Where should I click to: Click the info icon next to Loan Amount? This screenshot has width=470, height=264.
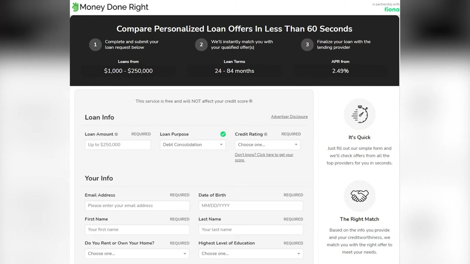click(116, 134)
